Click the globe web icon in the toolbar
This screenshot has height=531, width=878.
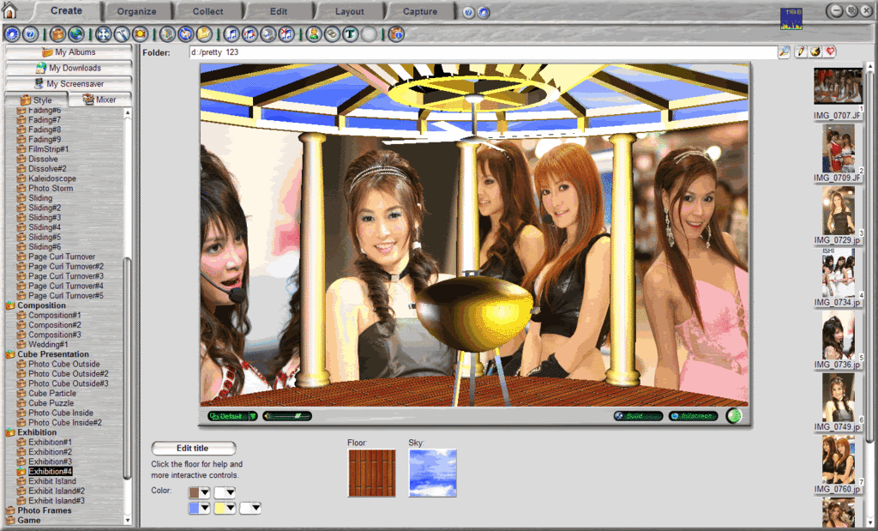[76, 34]
